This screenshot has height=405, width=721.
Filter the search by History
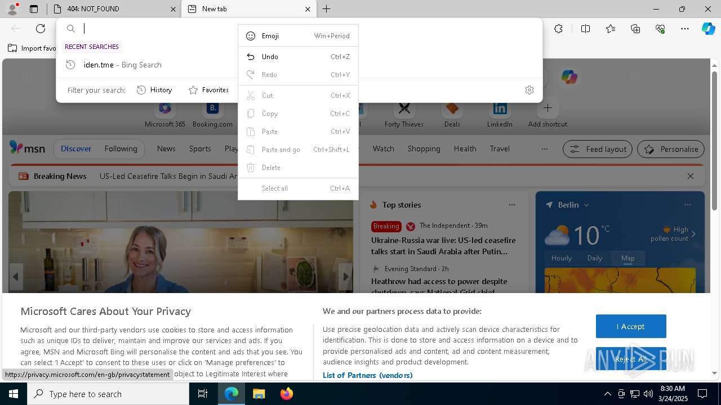(x=154, y=90)
